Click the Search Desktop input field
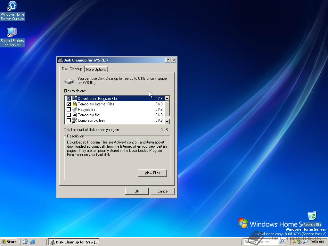The image size is (328, 246). tap(261, 242)
